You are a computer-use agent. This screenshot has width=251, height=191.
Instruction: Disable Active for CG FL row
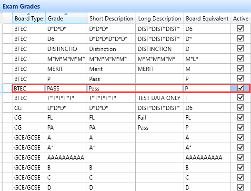[241, 117]
